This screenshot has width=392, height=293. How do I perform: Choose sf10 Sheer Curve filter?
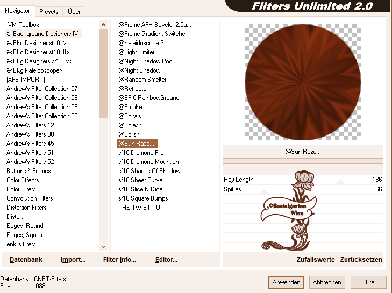140,180
